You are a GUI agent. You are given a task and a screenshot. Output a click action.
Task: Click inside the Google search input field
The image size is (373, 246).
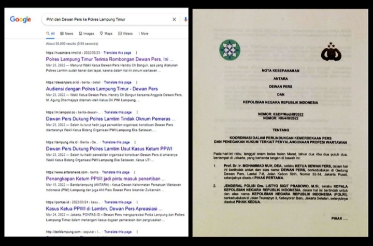[x=104, y=19]
